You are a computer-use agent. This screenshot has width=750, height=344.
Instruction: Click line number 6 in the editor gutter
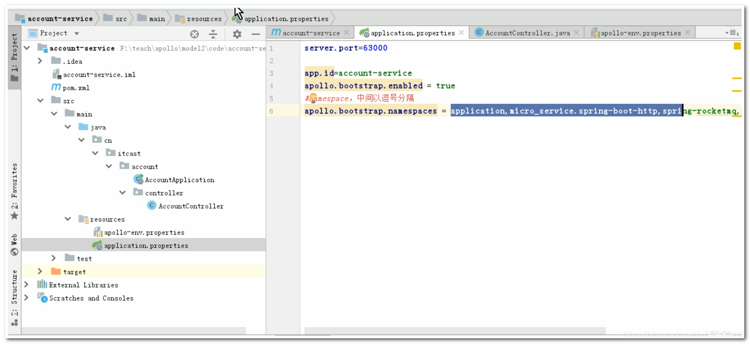click(x=272, y=111)
